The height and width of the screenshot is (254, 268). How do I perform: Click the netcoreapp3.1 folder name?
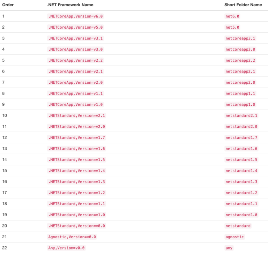[240, 38]
